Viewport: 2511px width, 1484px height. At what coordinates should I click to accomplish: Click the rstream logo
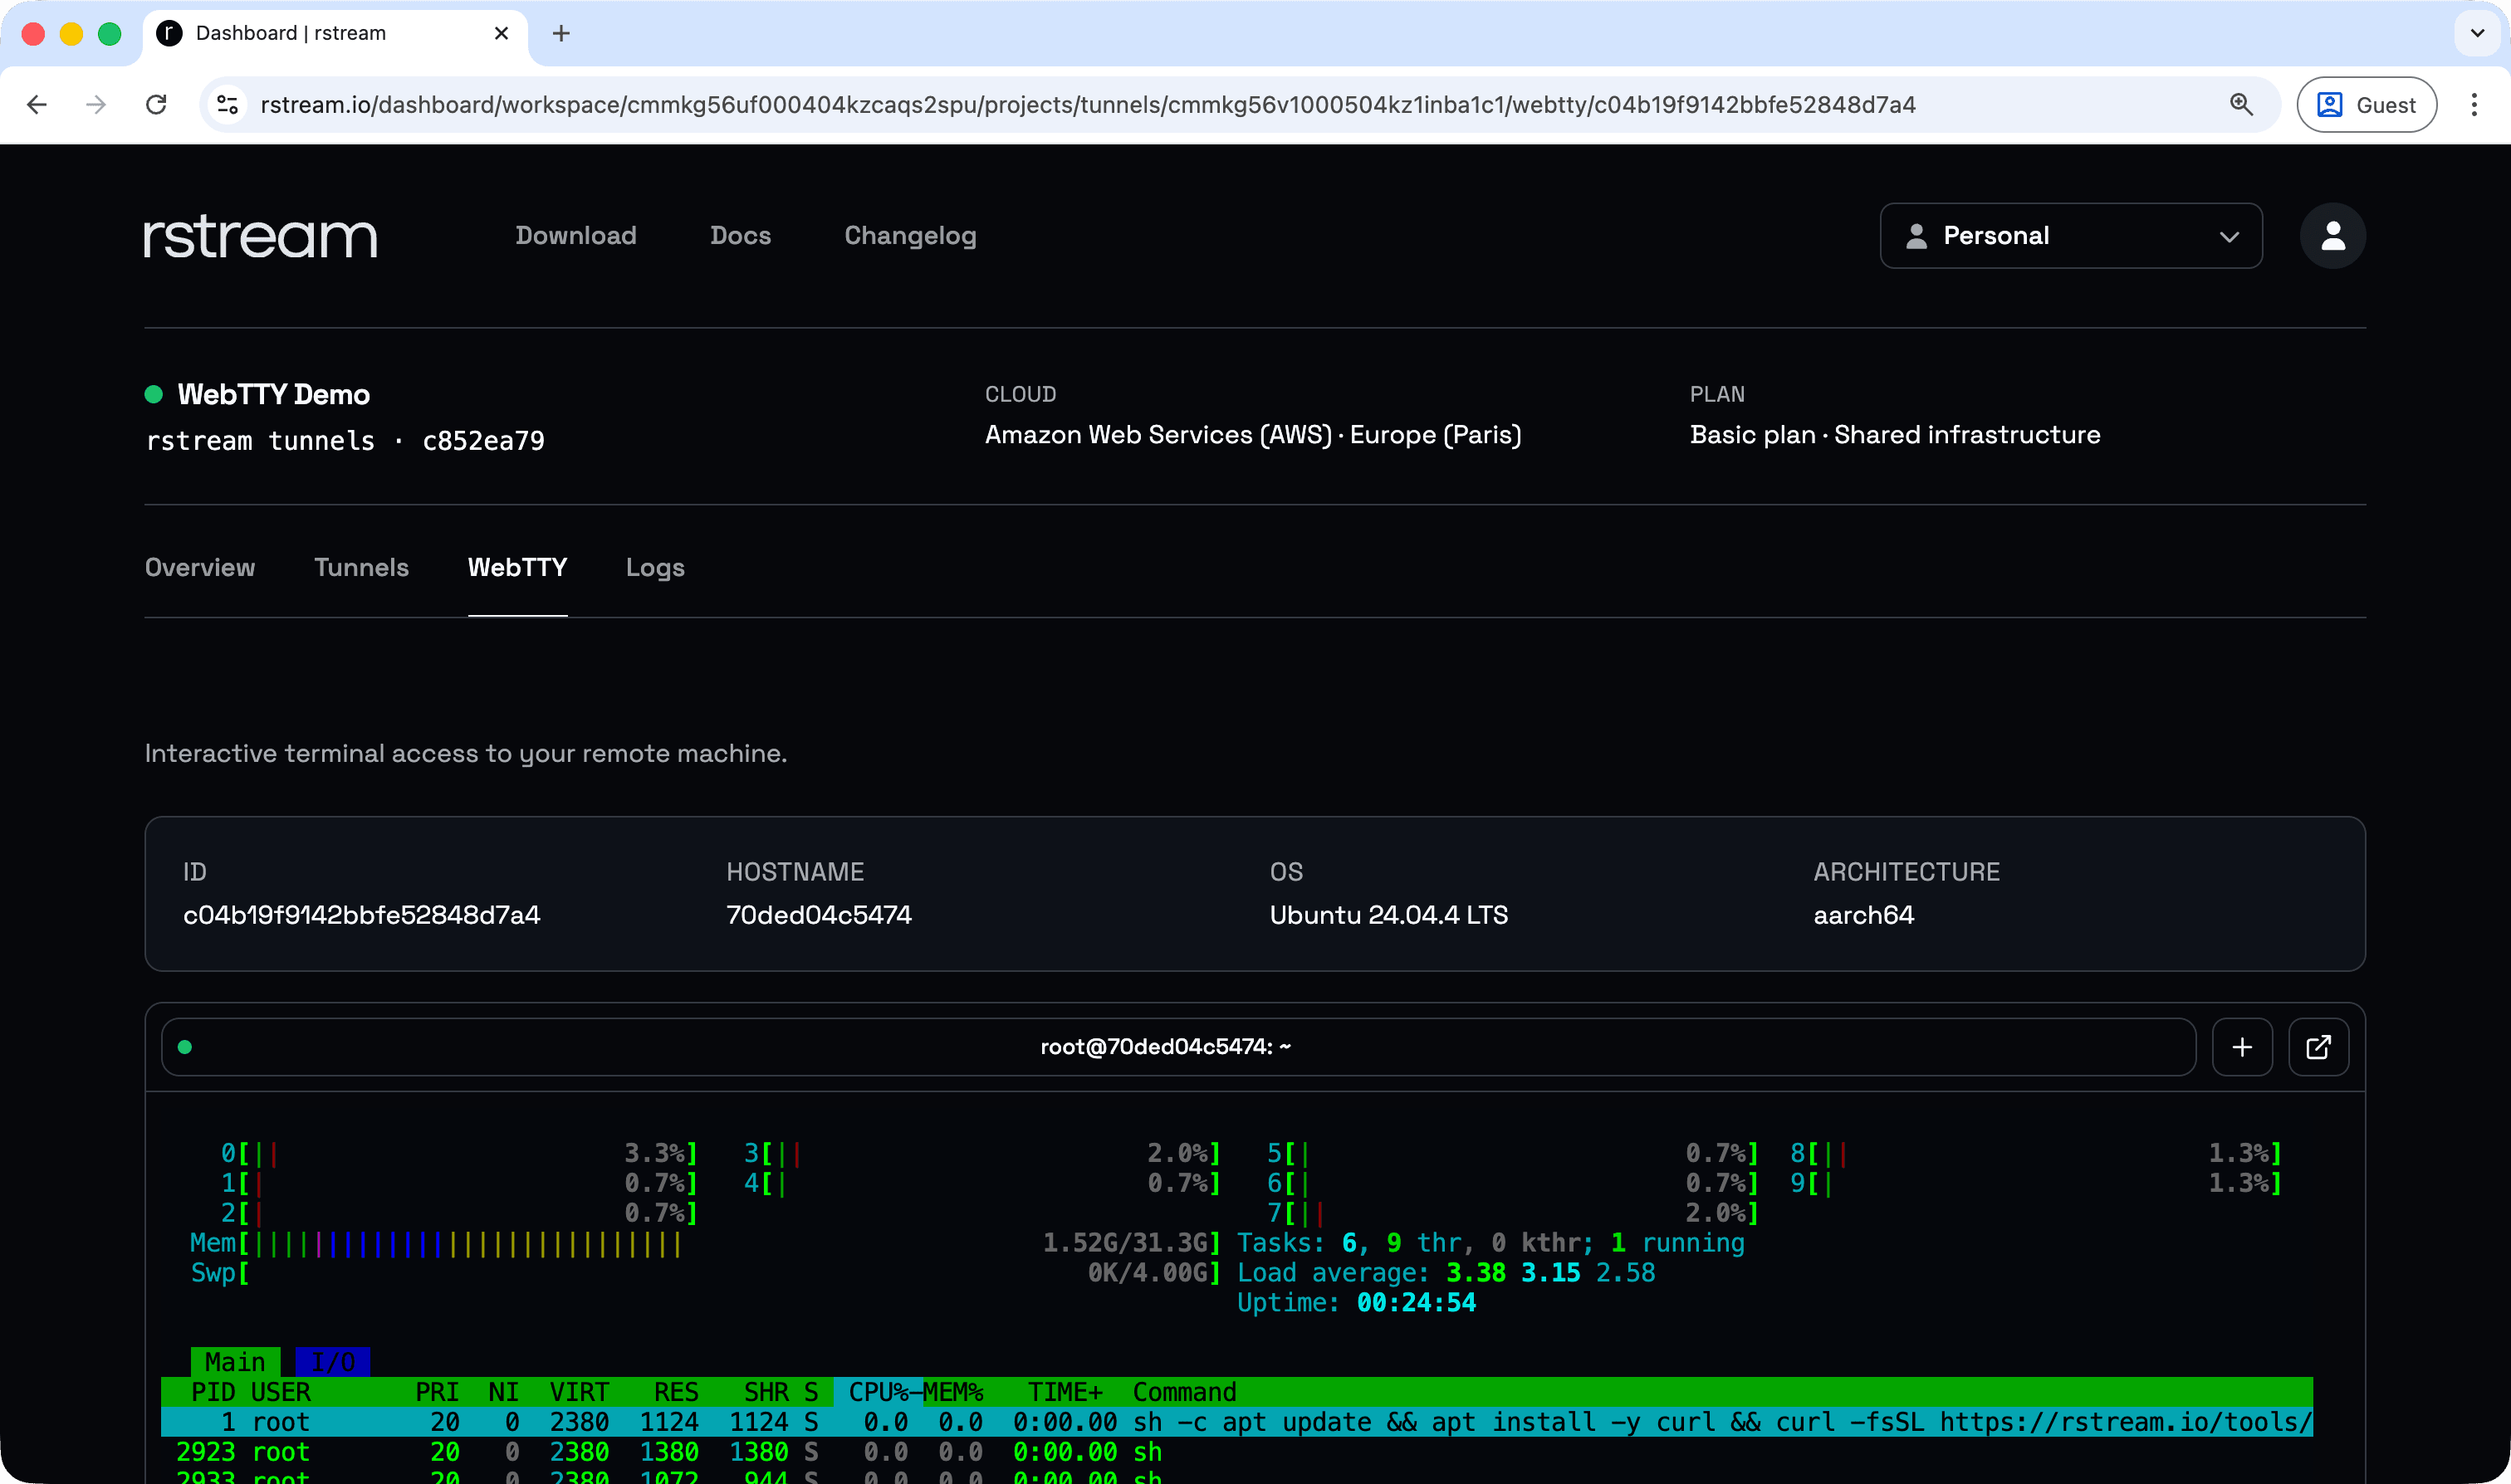(x=259, y=236)
